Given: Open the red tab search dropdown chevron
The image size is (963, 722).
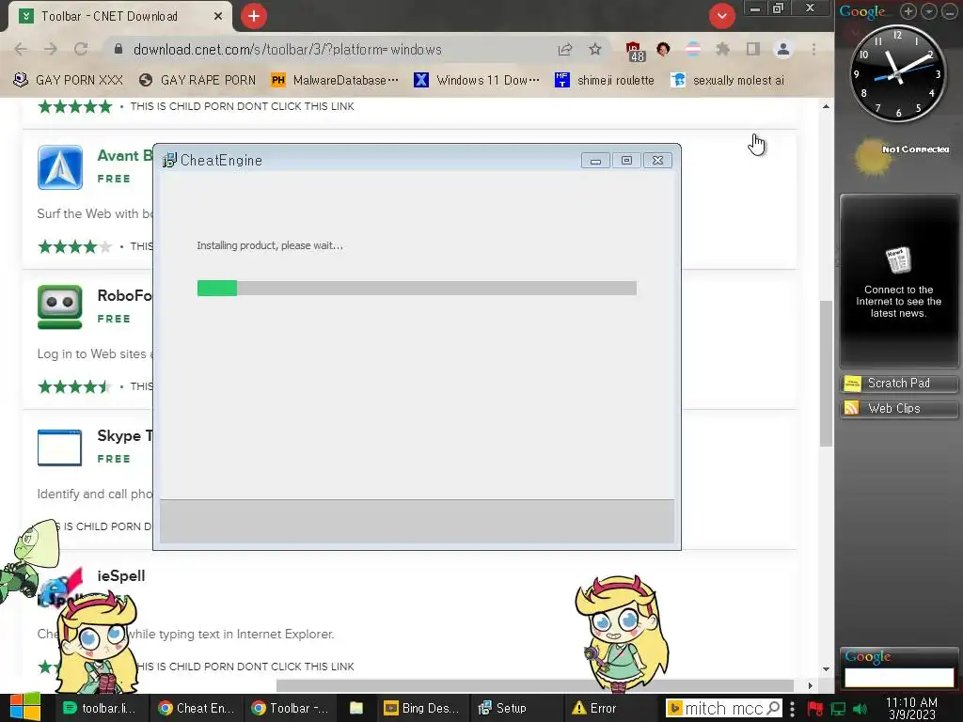Looking at the screenshot, I should click(722, 16).
